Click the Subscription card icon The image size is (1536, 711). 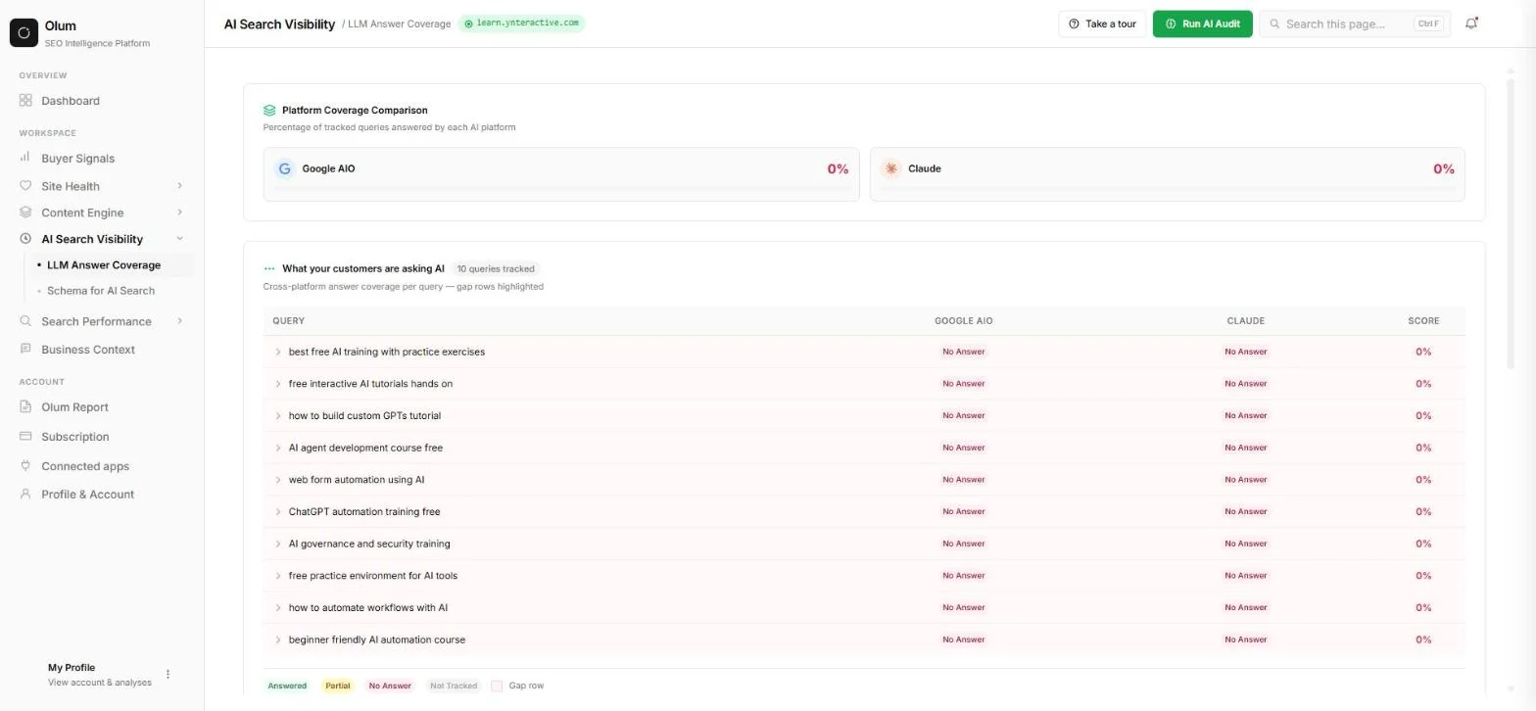25,437
